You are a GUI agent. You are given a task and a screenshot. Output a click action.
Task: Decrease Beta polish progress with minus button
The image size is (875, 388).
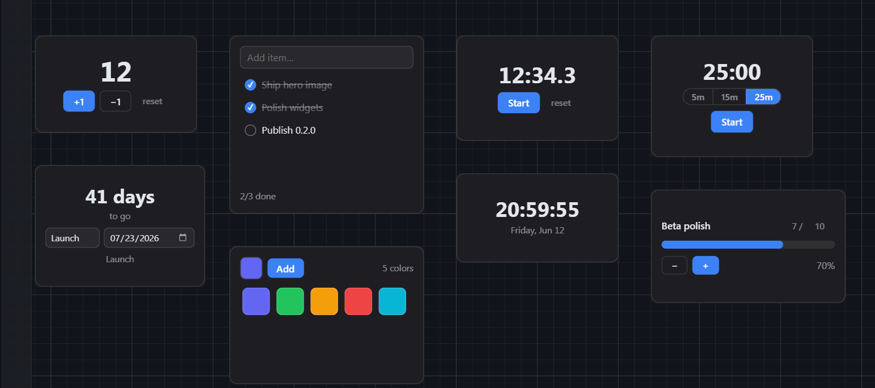tap(675, 265)
